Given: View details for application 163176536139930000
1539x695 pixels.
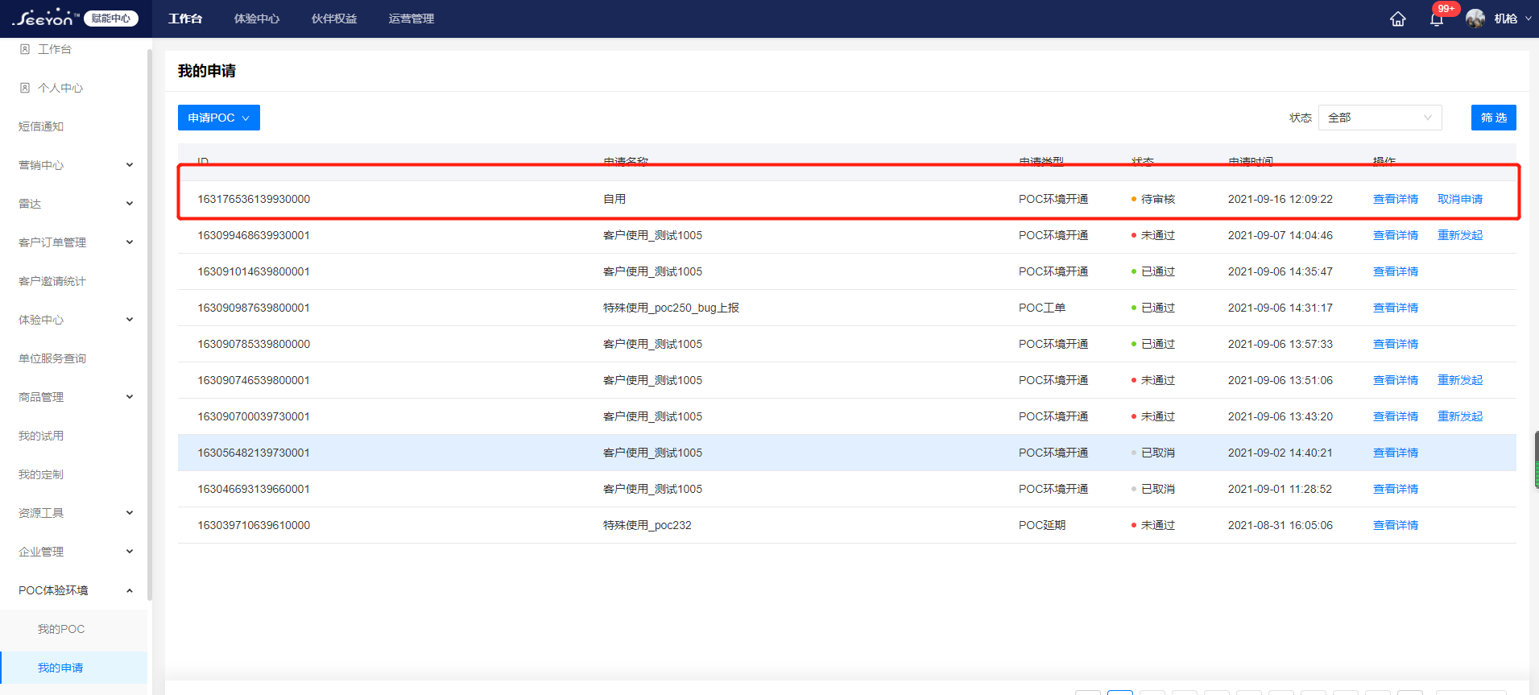Looking at the screenshot, I should click(1396, 199).
